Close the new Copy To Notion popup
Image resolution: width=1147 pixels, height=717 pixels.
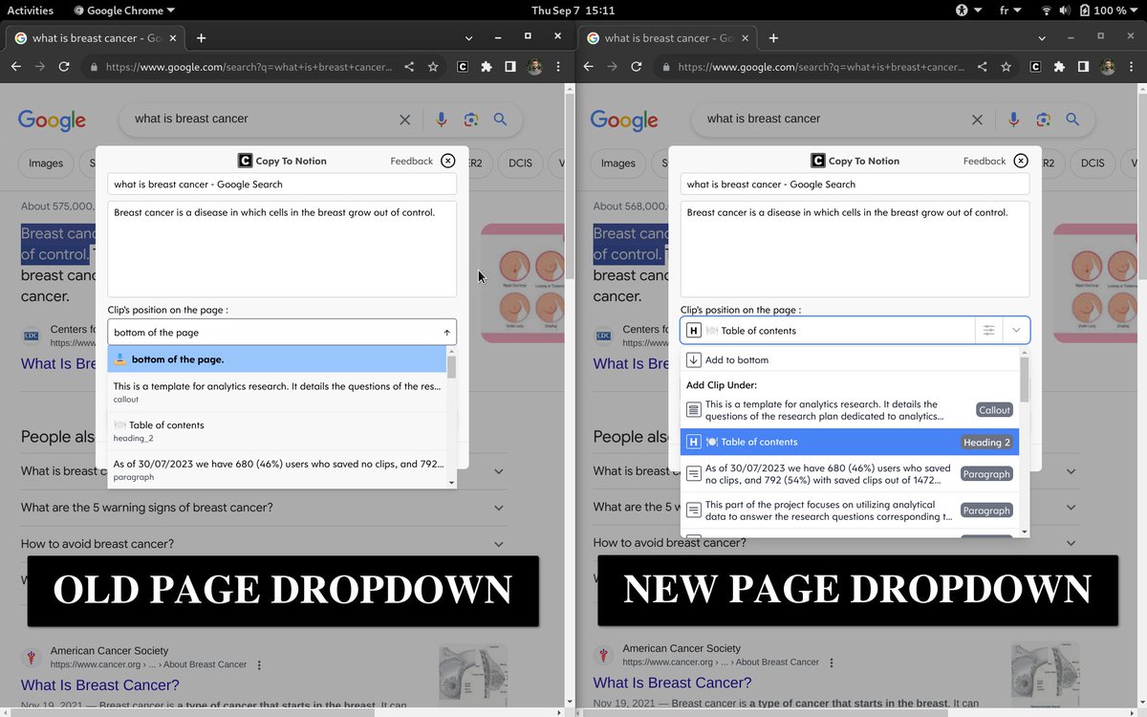click(x=1021, y=161)
